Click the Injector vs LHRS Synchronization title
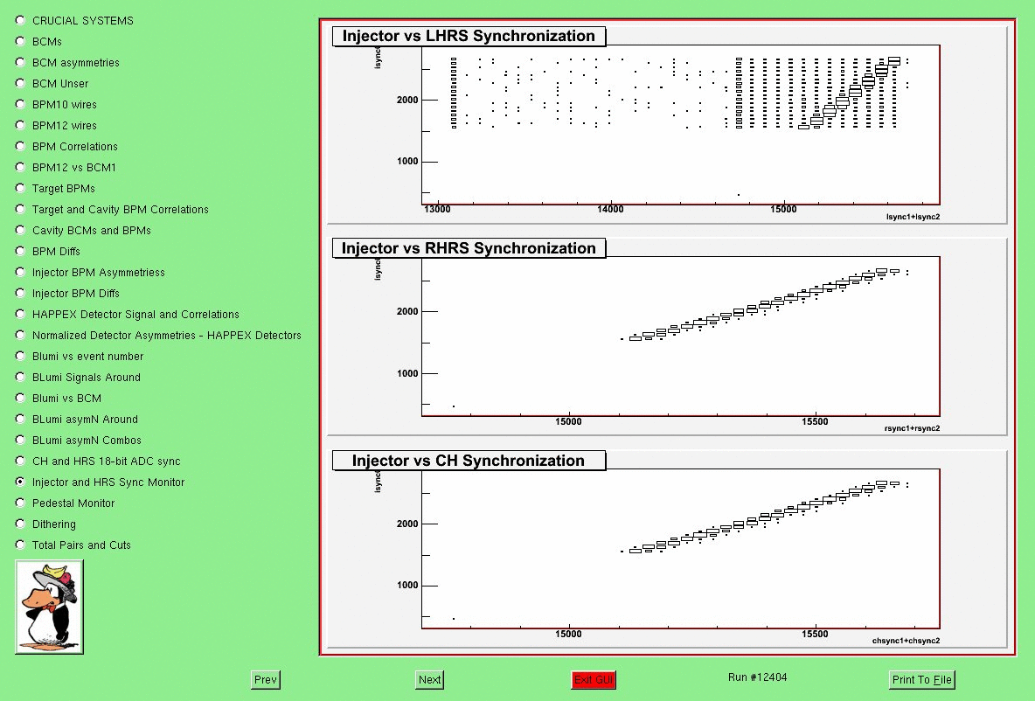 (x=469, y=37)
